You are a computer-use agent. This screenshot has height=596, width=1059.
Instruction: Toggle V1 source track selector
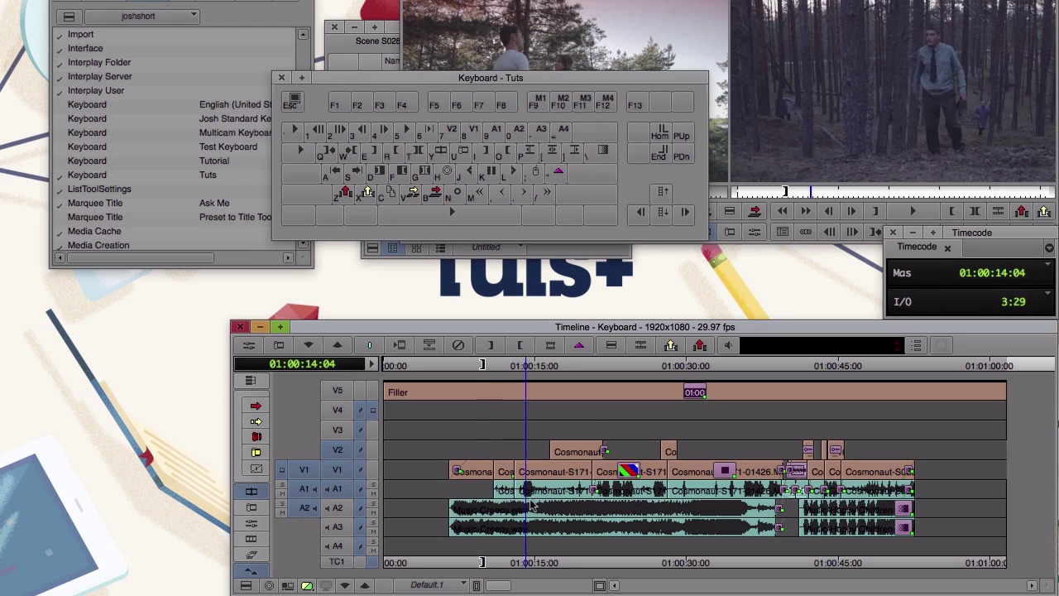[x=304, y=469]
